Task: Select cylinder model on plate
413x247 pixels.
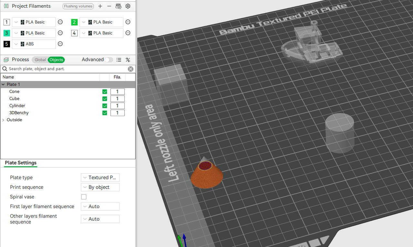Action: [x=339, y=134]
